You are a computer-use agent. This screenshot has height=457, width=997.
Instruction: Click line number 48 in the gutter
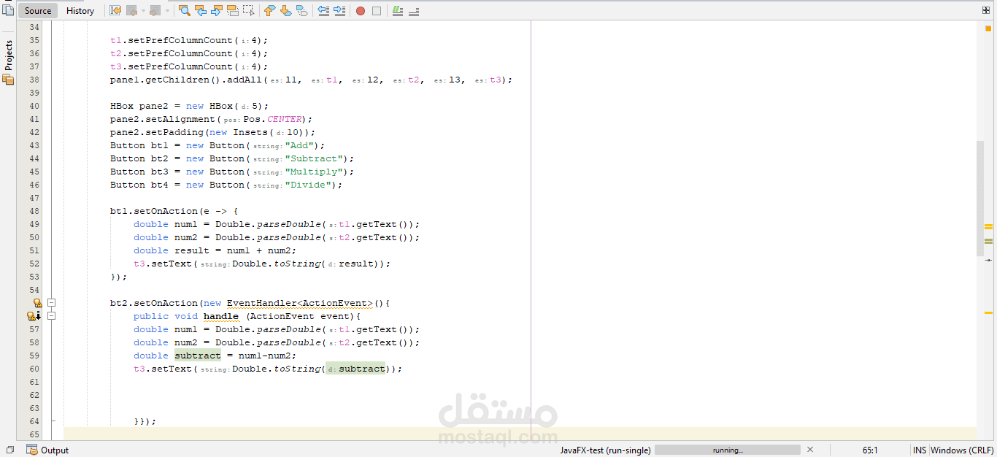34,211
